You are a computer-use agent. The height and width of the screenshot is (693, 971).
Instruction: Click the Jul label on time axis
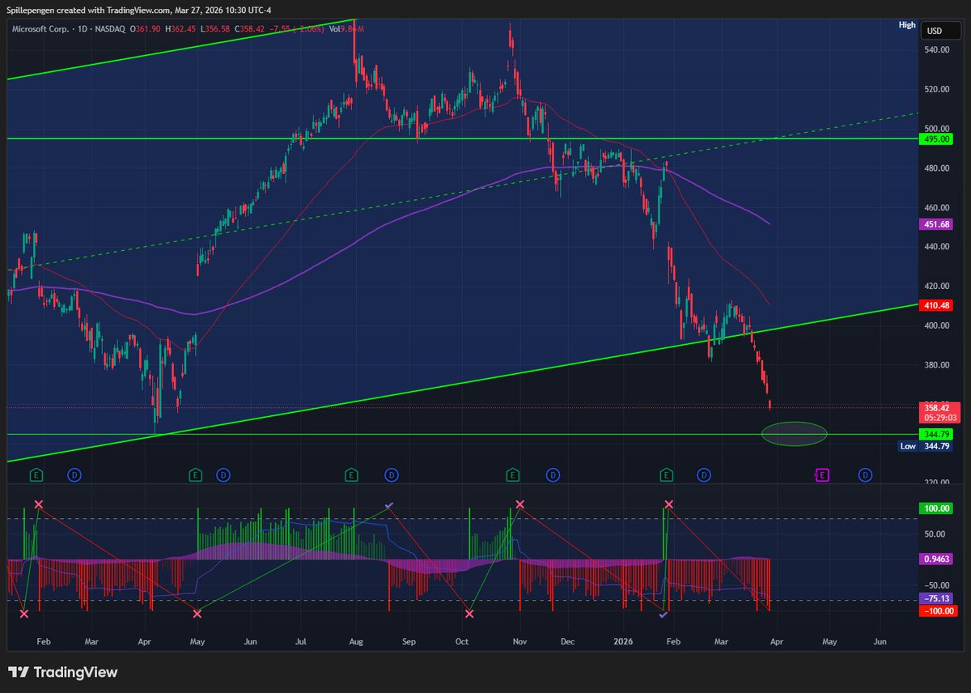tap(300, 641)
